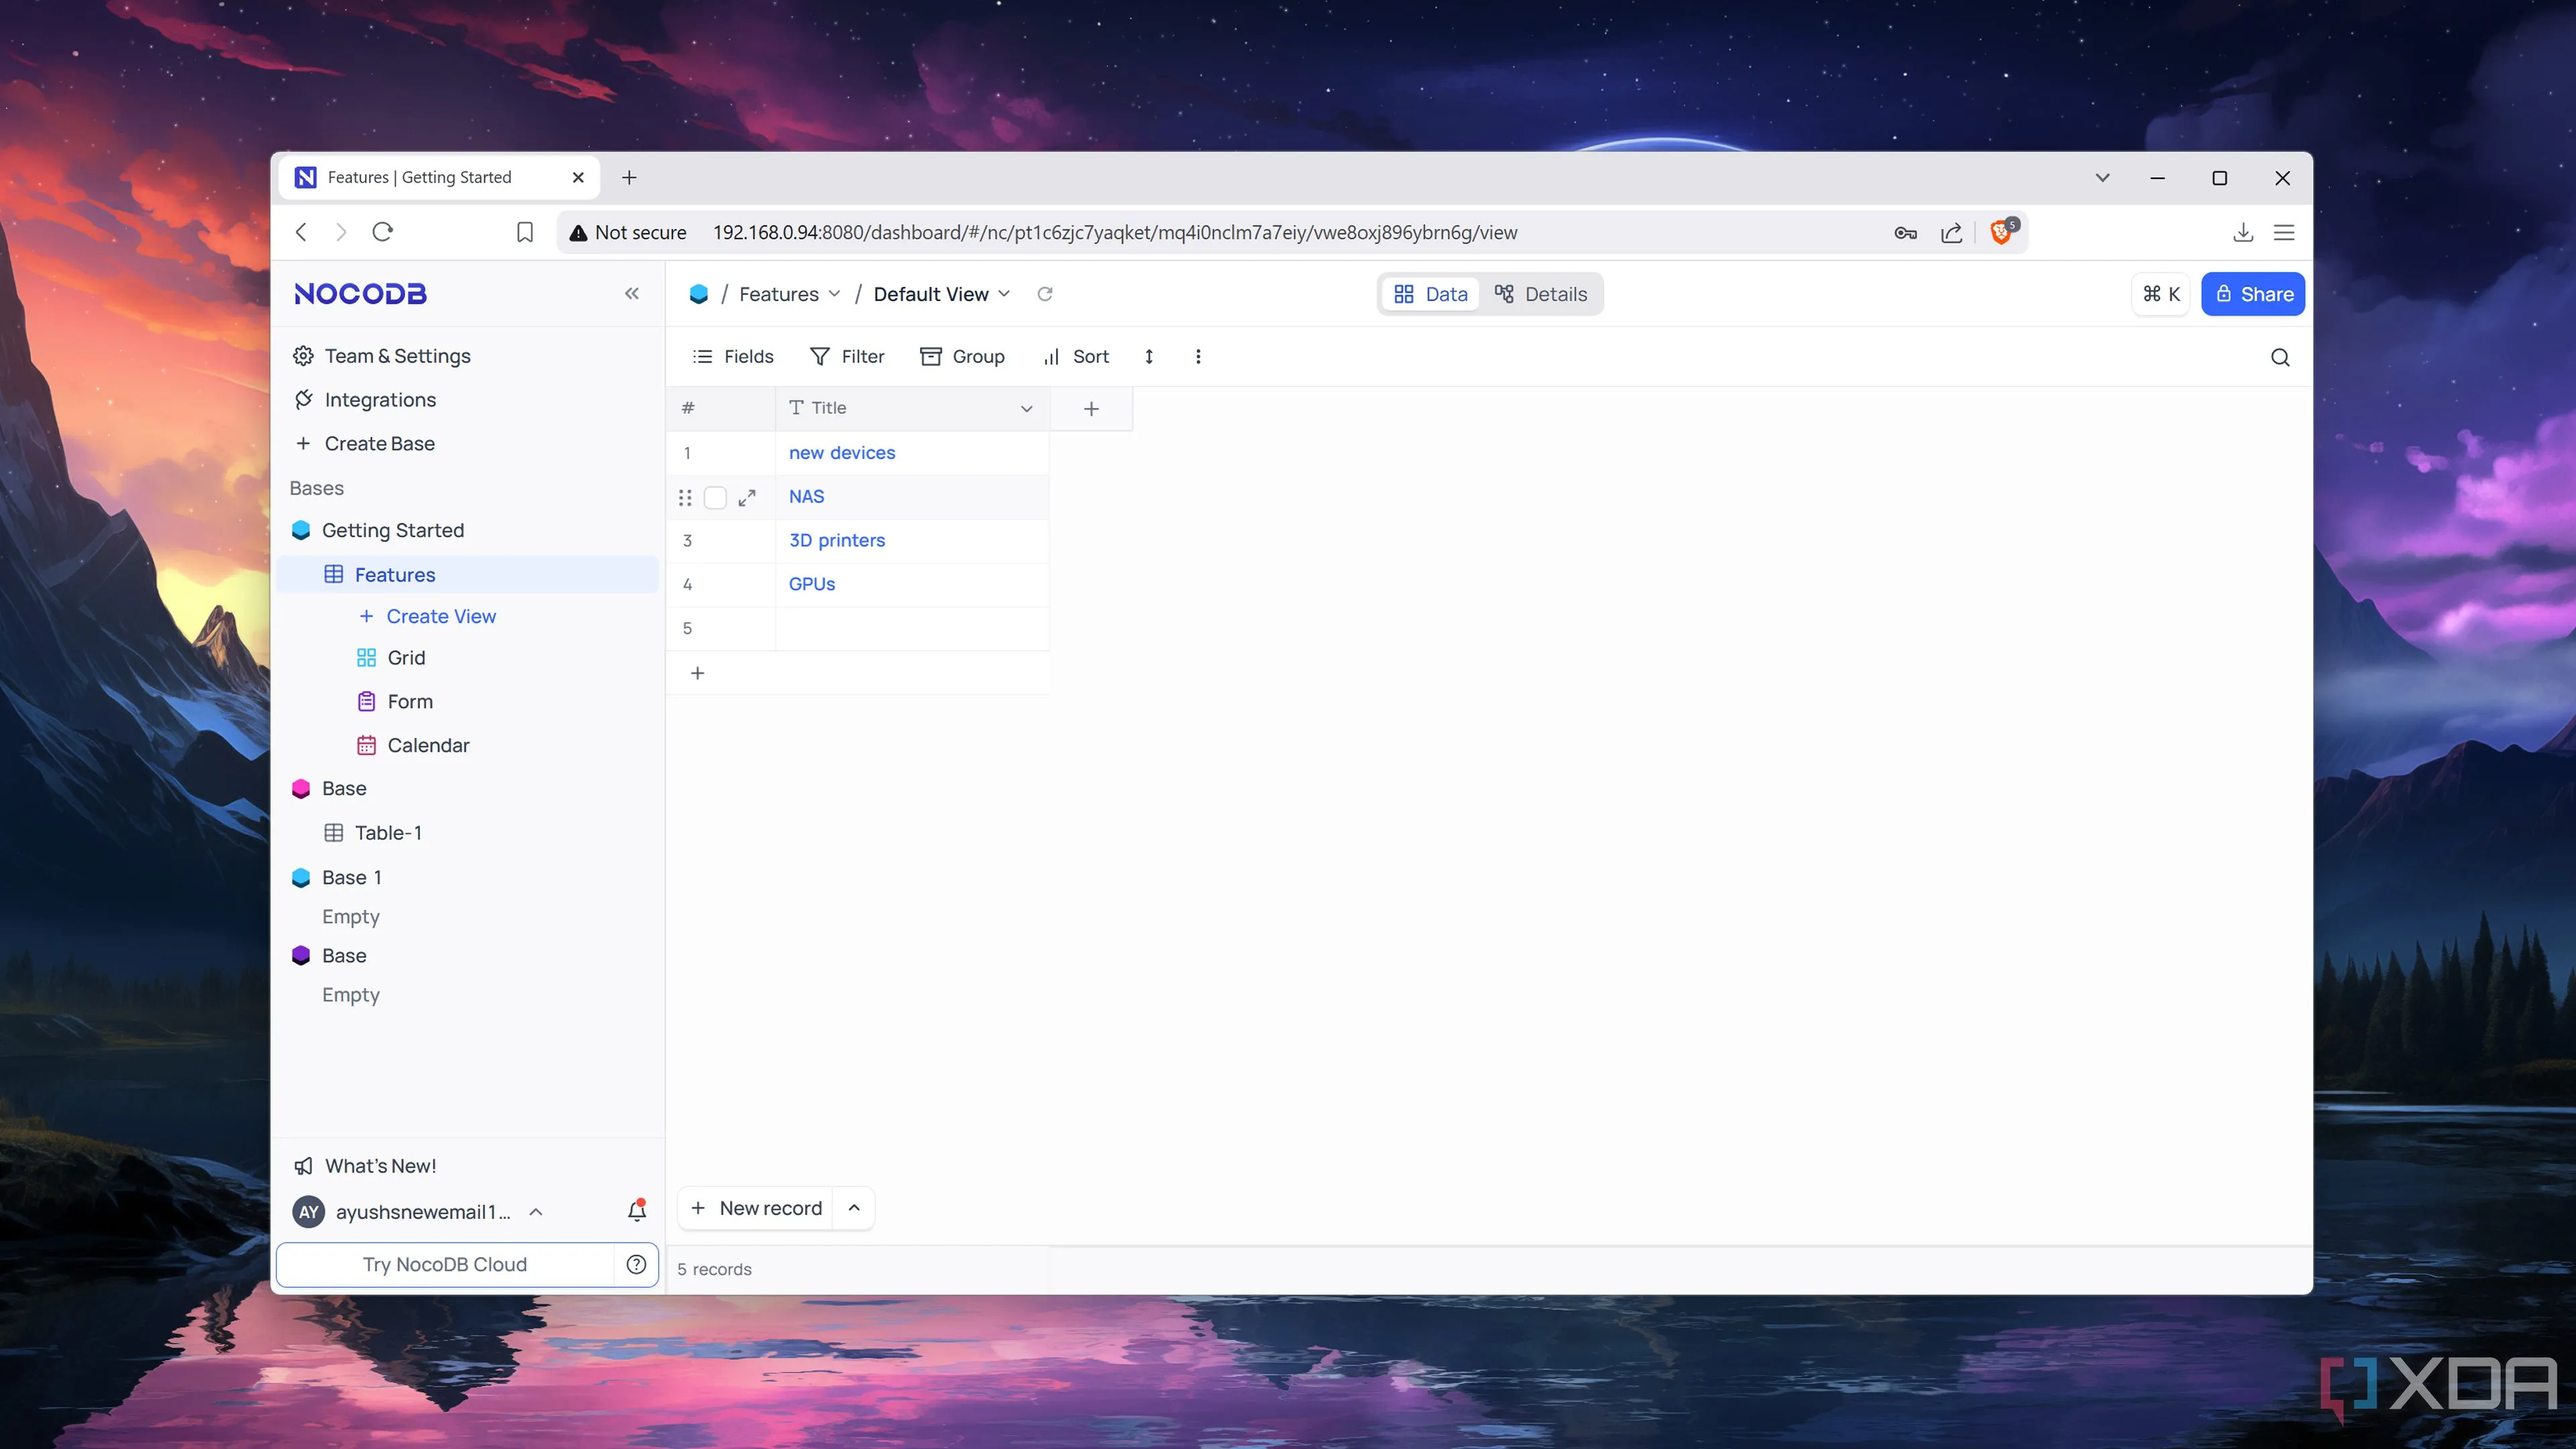The image size is (2576, 1449).
Task: Click the Not secure warning
Action: point(628,233)
